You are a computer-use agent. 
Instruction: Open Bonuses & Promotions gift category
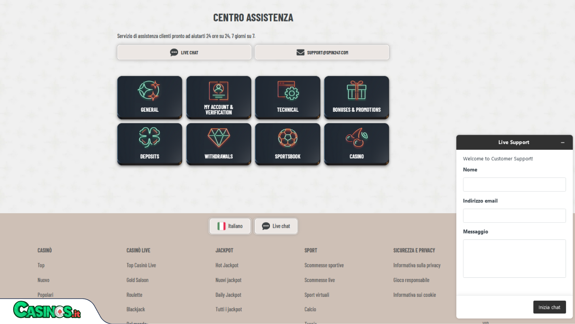click(356, 97)
